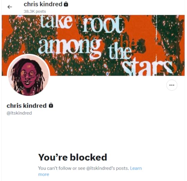Click the glasses on the avatar illustration

(x=28, y=74)
